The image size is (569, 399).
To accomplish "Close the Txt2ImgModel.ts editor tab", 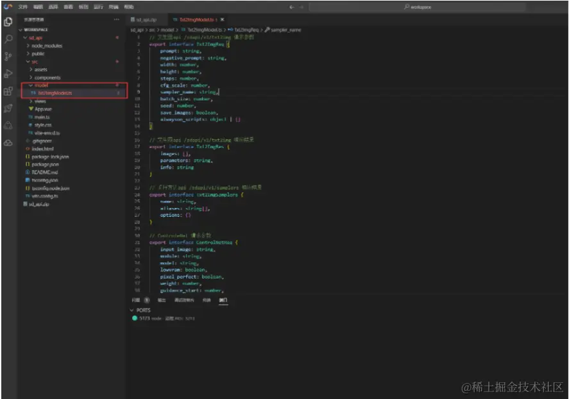I will tap(223, 20).
